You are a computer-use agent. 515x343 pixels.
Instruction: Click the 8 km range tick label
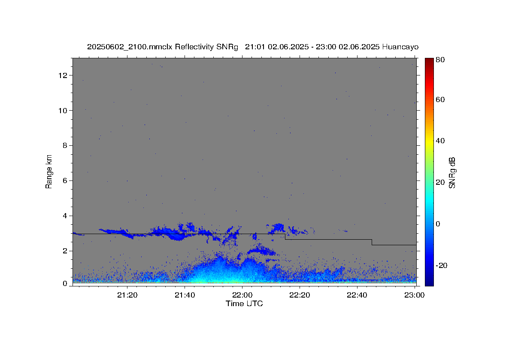click(65, 146)
